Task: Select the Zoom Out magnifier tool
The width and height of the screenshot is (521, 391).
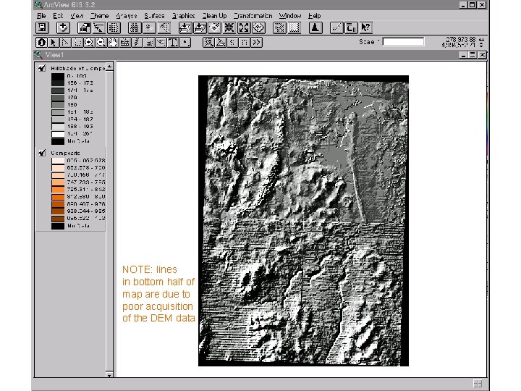Action: [x=101, y=43]
